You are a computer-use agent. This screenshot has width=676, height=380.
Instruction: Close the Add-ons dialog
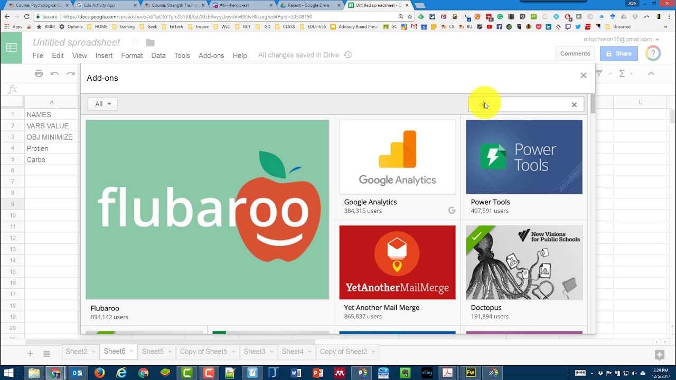point(584,75)
